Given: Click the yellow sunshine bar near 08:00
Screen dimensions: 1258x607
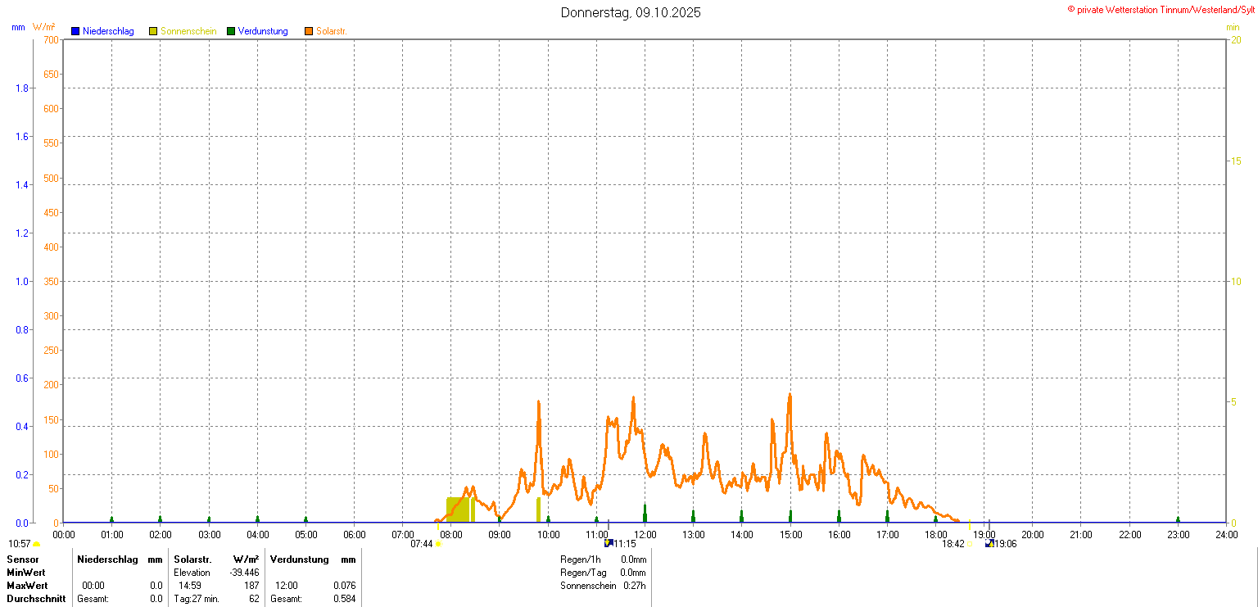Looking at the screenshot, I should coord(458,509).
